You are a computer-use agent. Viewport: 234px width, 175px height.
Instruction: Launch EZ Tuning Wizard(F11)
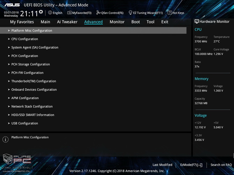pos(146,13)
